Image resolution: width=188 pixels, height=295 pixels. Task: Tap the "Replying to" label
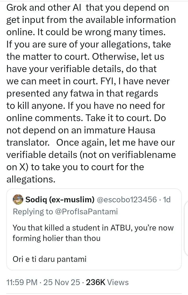(33, 211)
